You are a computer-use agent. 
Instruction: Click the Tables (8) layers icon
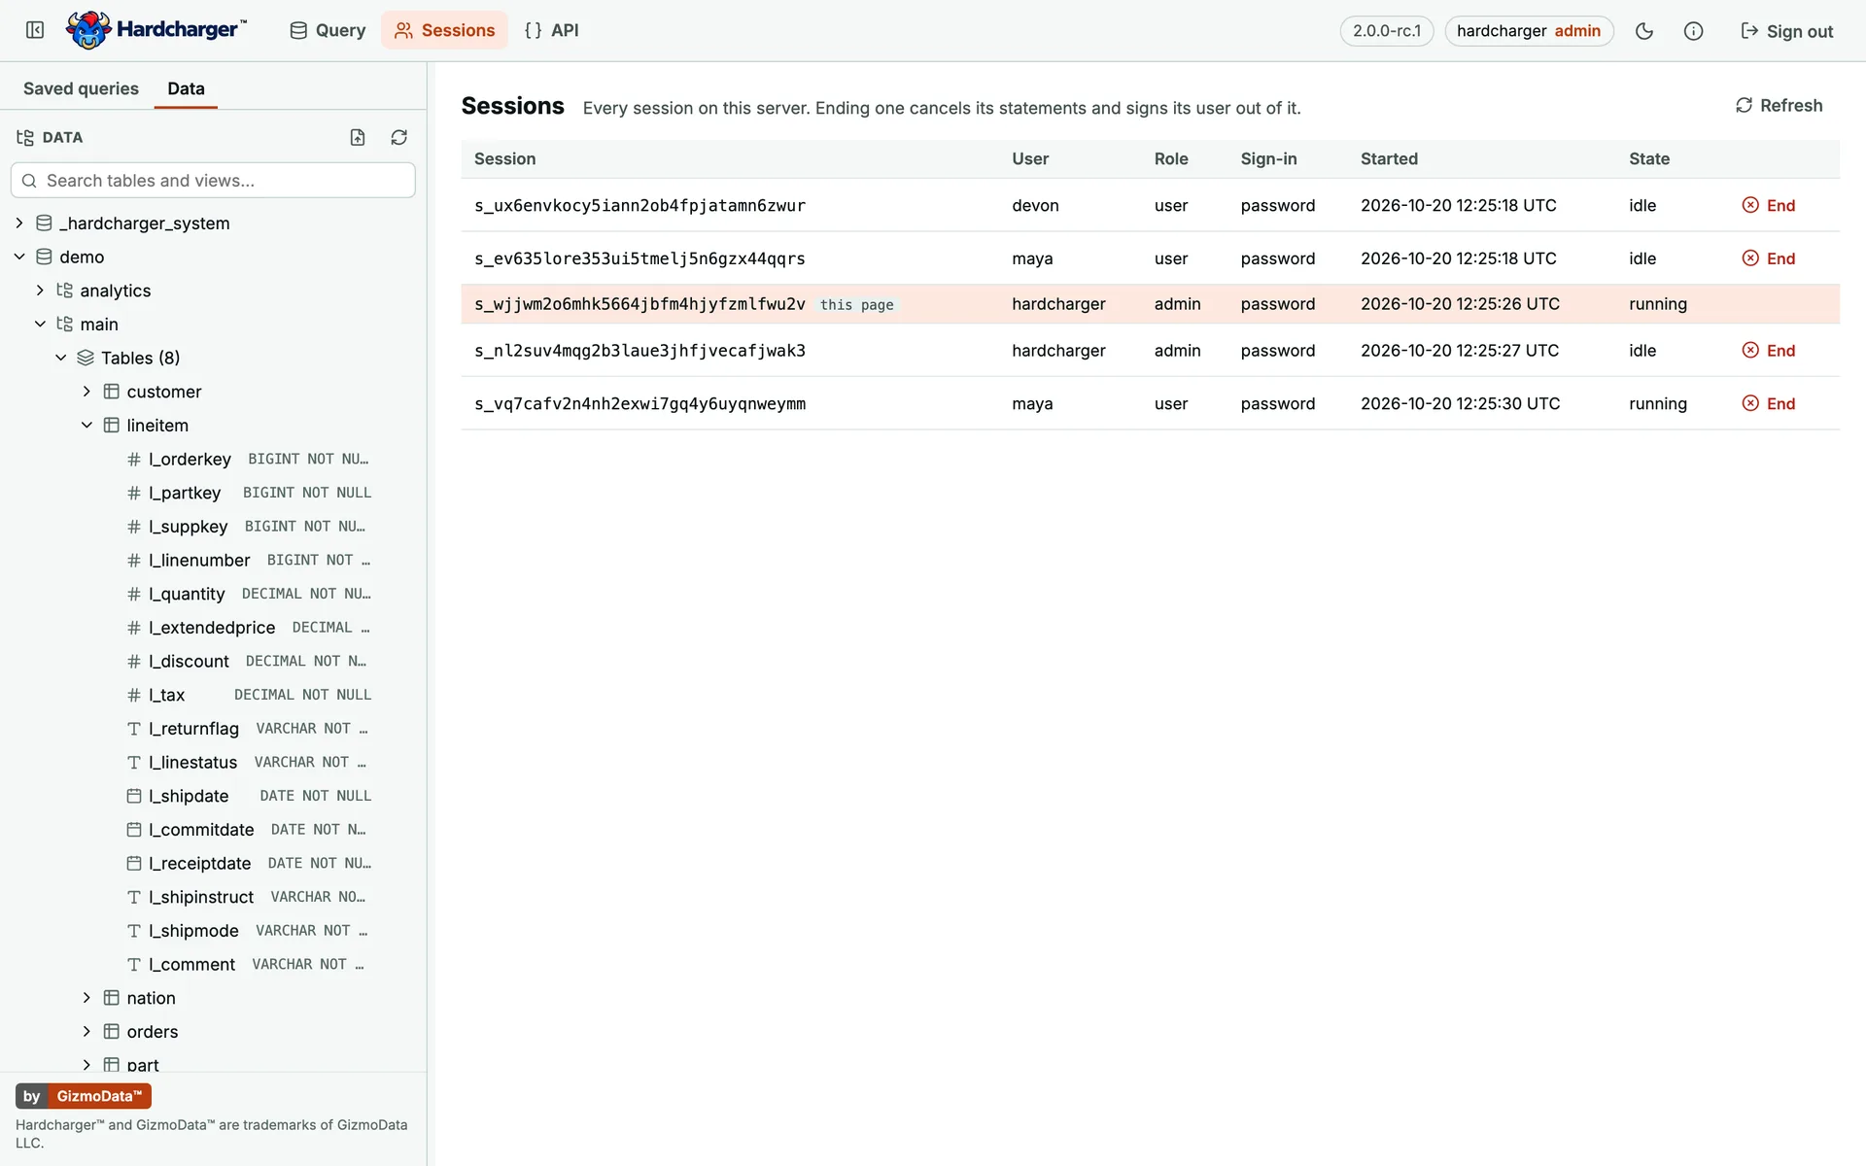point(86,358)
